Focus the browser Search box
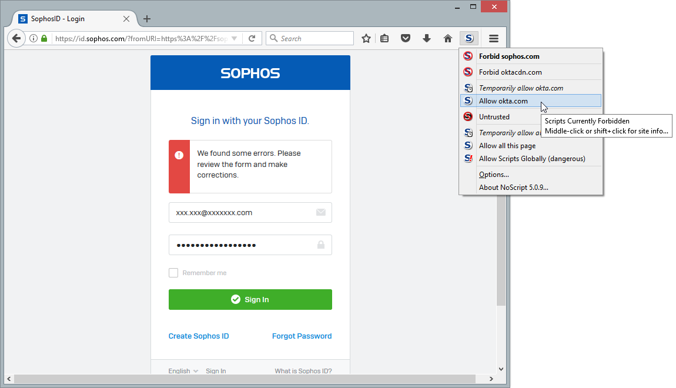The image size is (676, 388). [x=310, y=38]
